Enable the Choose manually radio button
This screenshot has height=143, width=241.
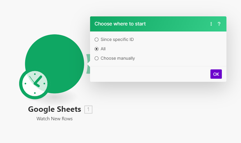pyautogui.click(x=96, y=58)
